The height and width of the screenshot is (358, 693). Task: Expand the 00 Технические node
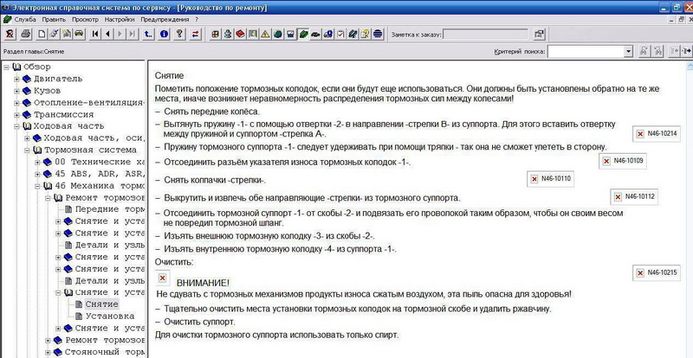37,162
